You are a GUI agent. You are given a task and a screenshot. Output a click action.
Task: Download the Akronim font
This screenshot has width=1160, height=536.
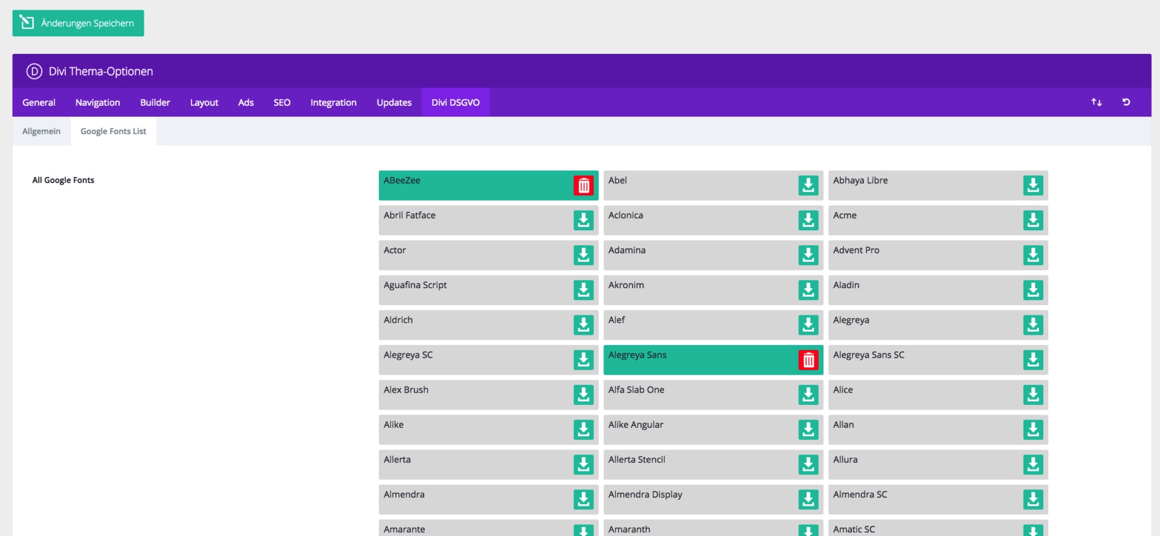(x=808, y=290)
